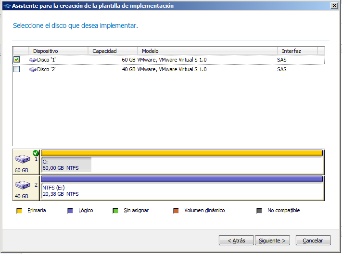
Task: Click the green Sin asignar legend swatch
Action: pyautogui.click(x=115, y=211)
